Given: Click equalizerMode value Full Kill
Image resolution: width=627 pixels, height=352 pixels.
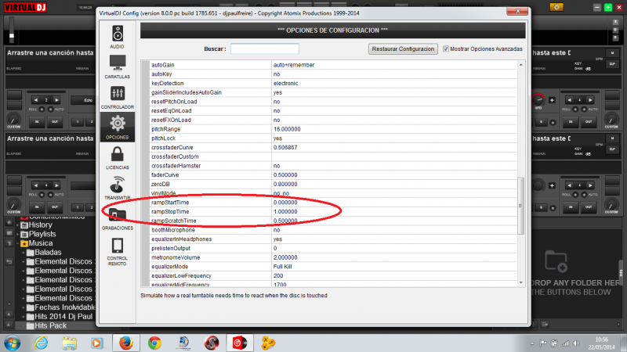Looking at the screenshot, I should coord(282,267).
